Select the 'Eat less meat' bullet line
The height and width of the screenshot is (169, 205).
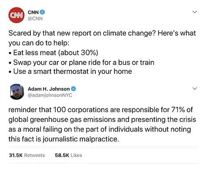(53, 52)
